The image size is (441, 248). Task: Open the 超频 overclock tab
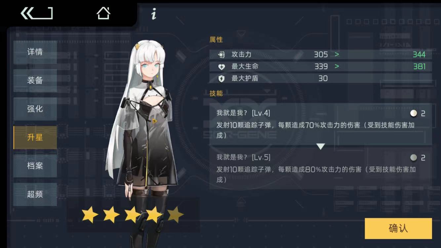[35, 194]
